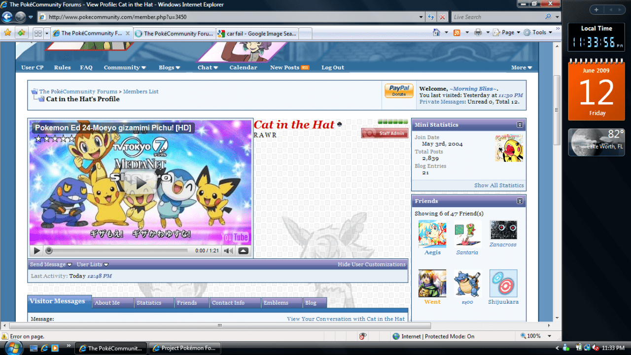Screen dimensions: 631x355
Task: Expand the Blogs dropdown menu
Action: coord(169,68)
